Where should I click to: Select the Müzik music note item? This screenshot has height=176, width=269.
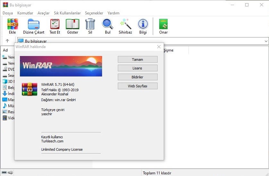point(8,106)
